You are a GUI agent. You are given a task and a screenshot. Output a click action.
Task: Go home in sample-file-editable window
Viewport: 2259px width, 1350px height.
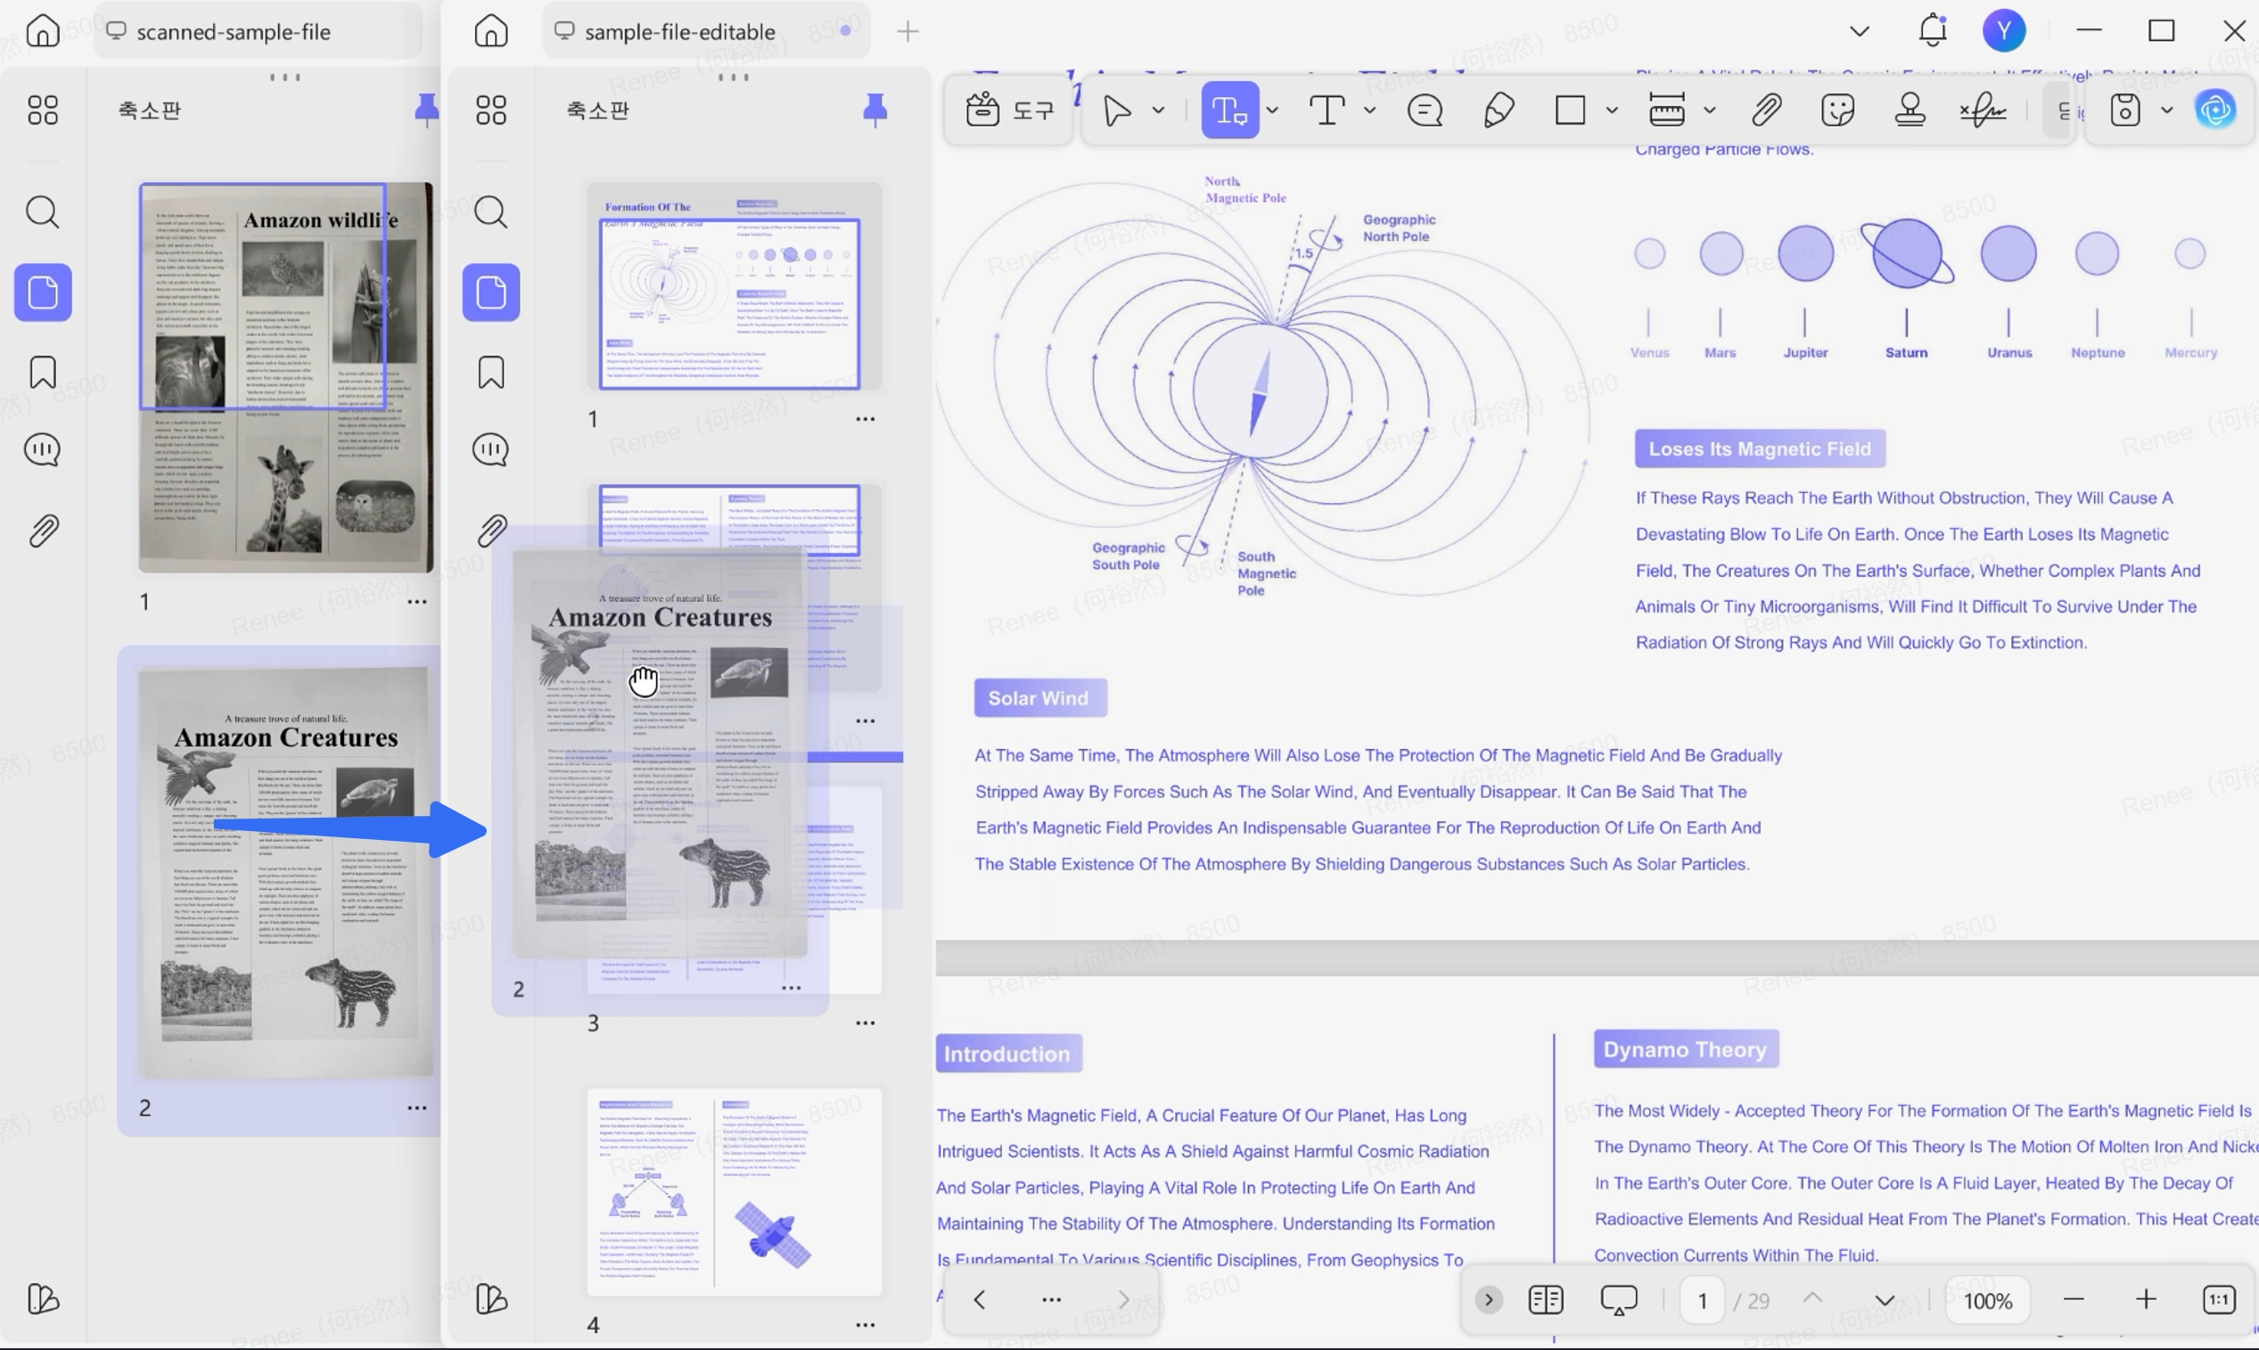(x=490, y=30)
